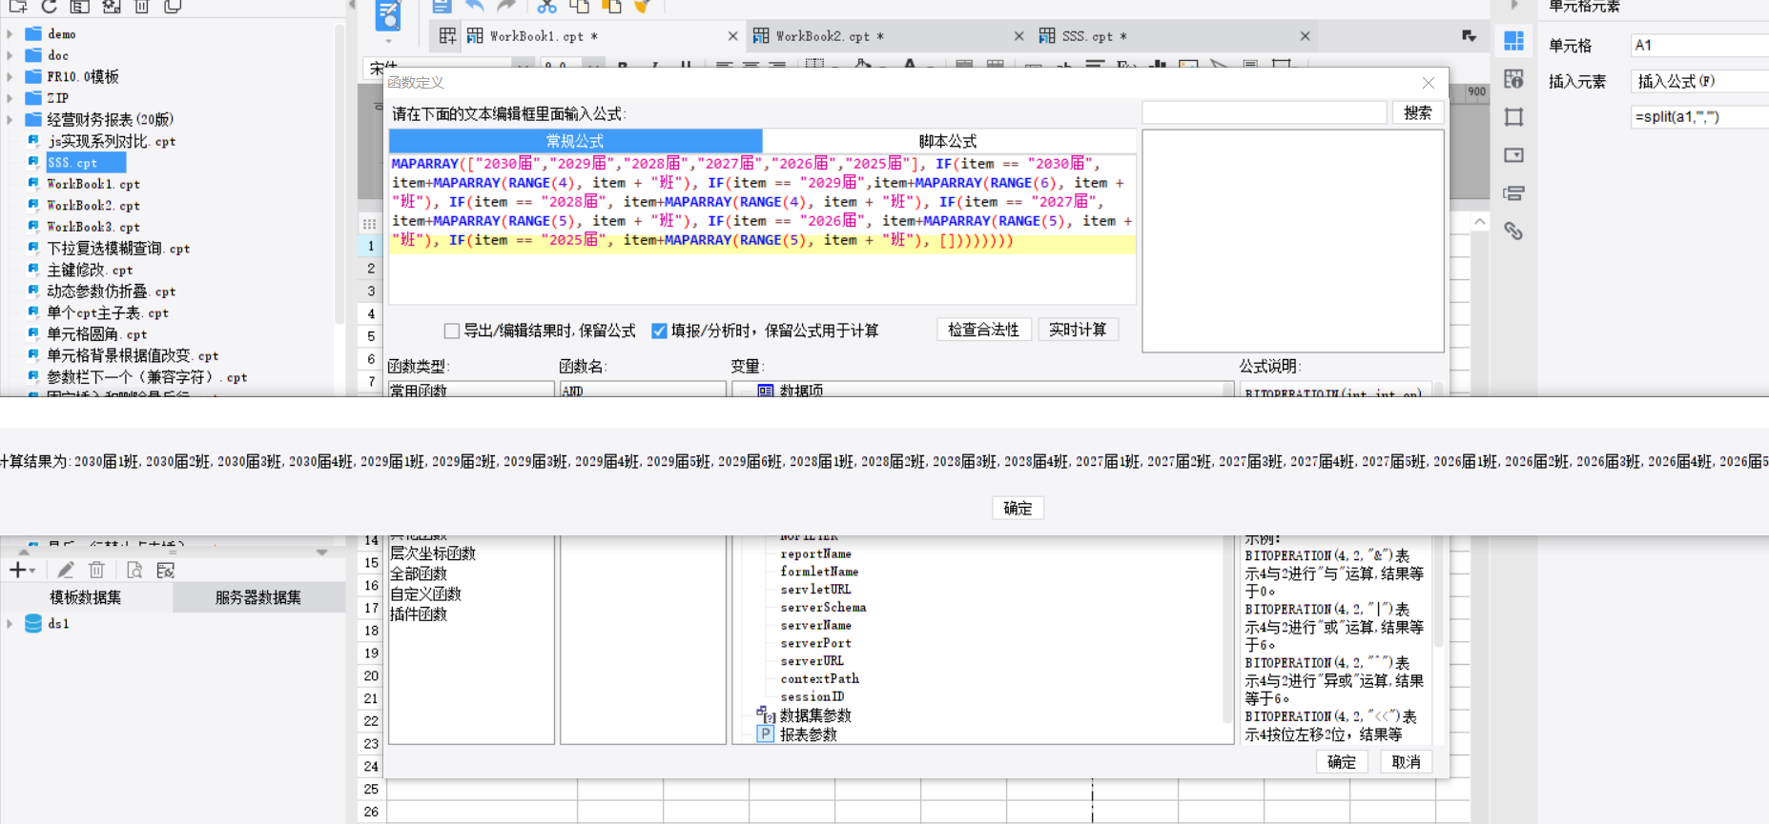Click the undo arrow in main toolbar

pyautogui.click(x=475, y=7)
